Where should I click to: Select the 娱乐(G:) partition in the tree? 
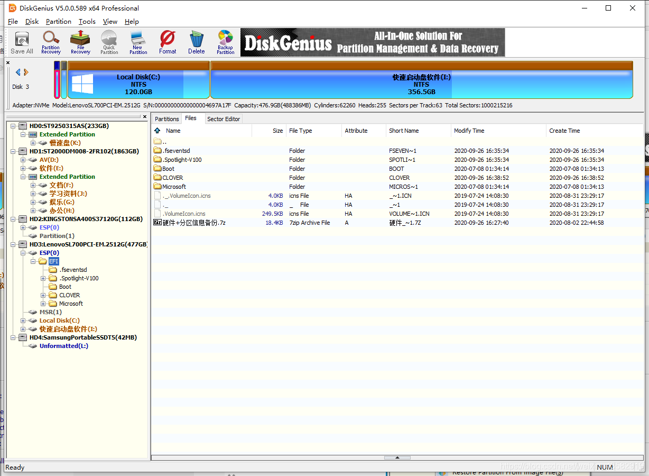pyautogui.click(x=62, y=202)
